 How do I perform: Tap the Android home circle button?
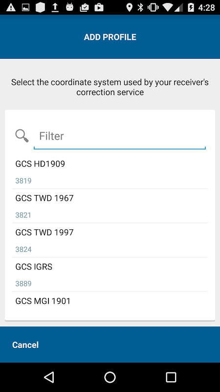[110, 377]
